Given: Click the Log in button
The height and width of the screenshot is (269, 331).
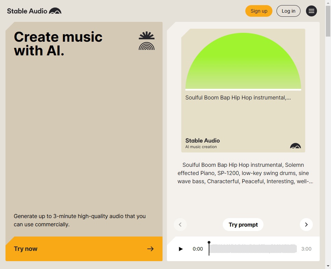Looking at the screenshot, I should pos(288,11).
